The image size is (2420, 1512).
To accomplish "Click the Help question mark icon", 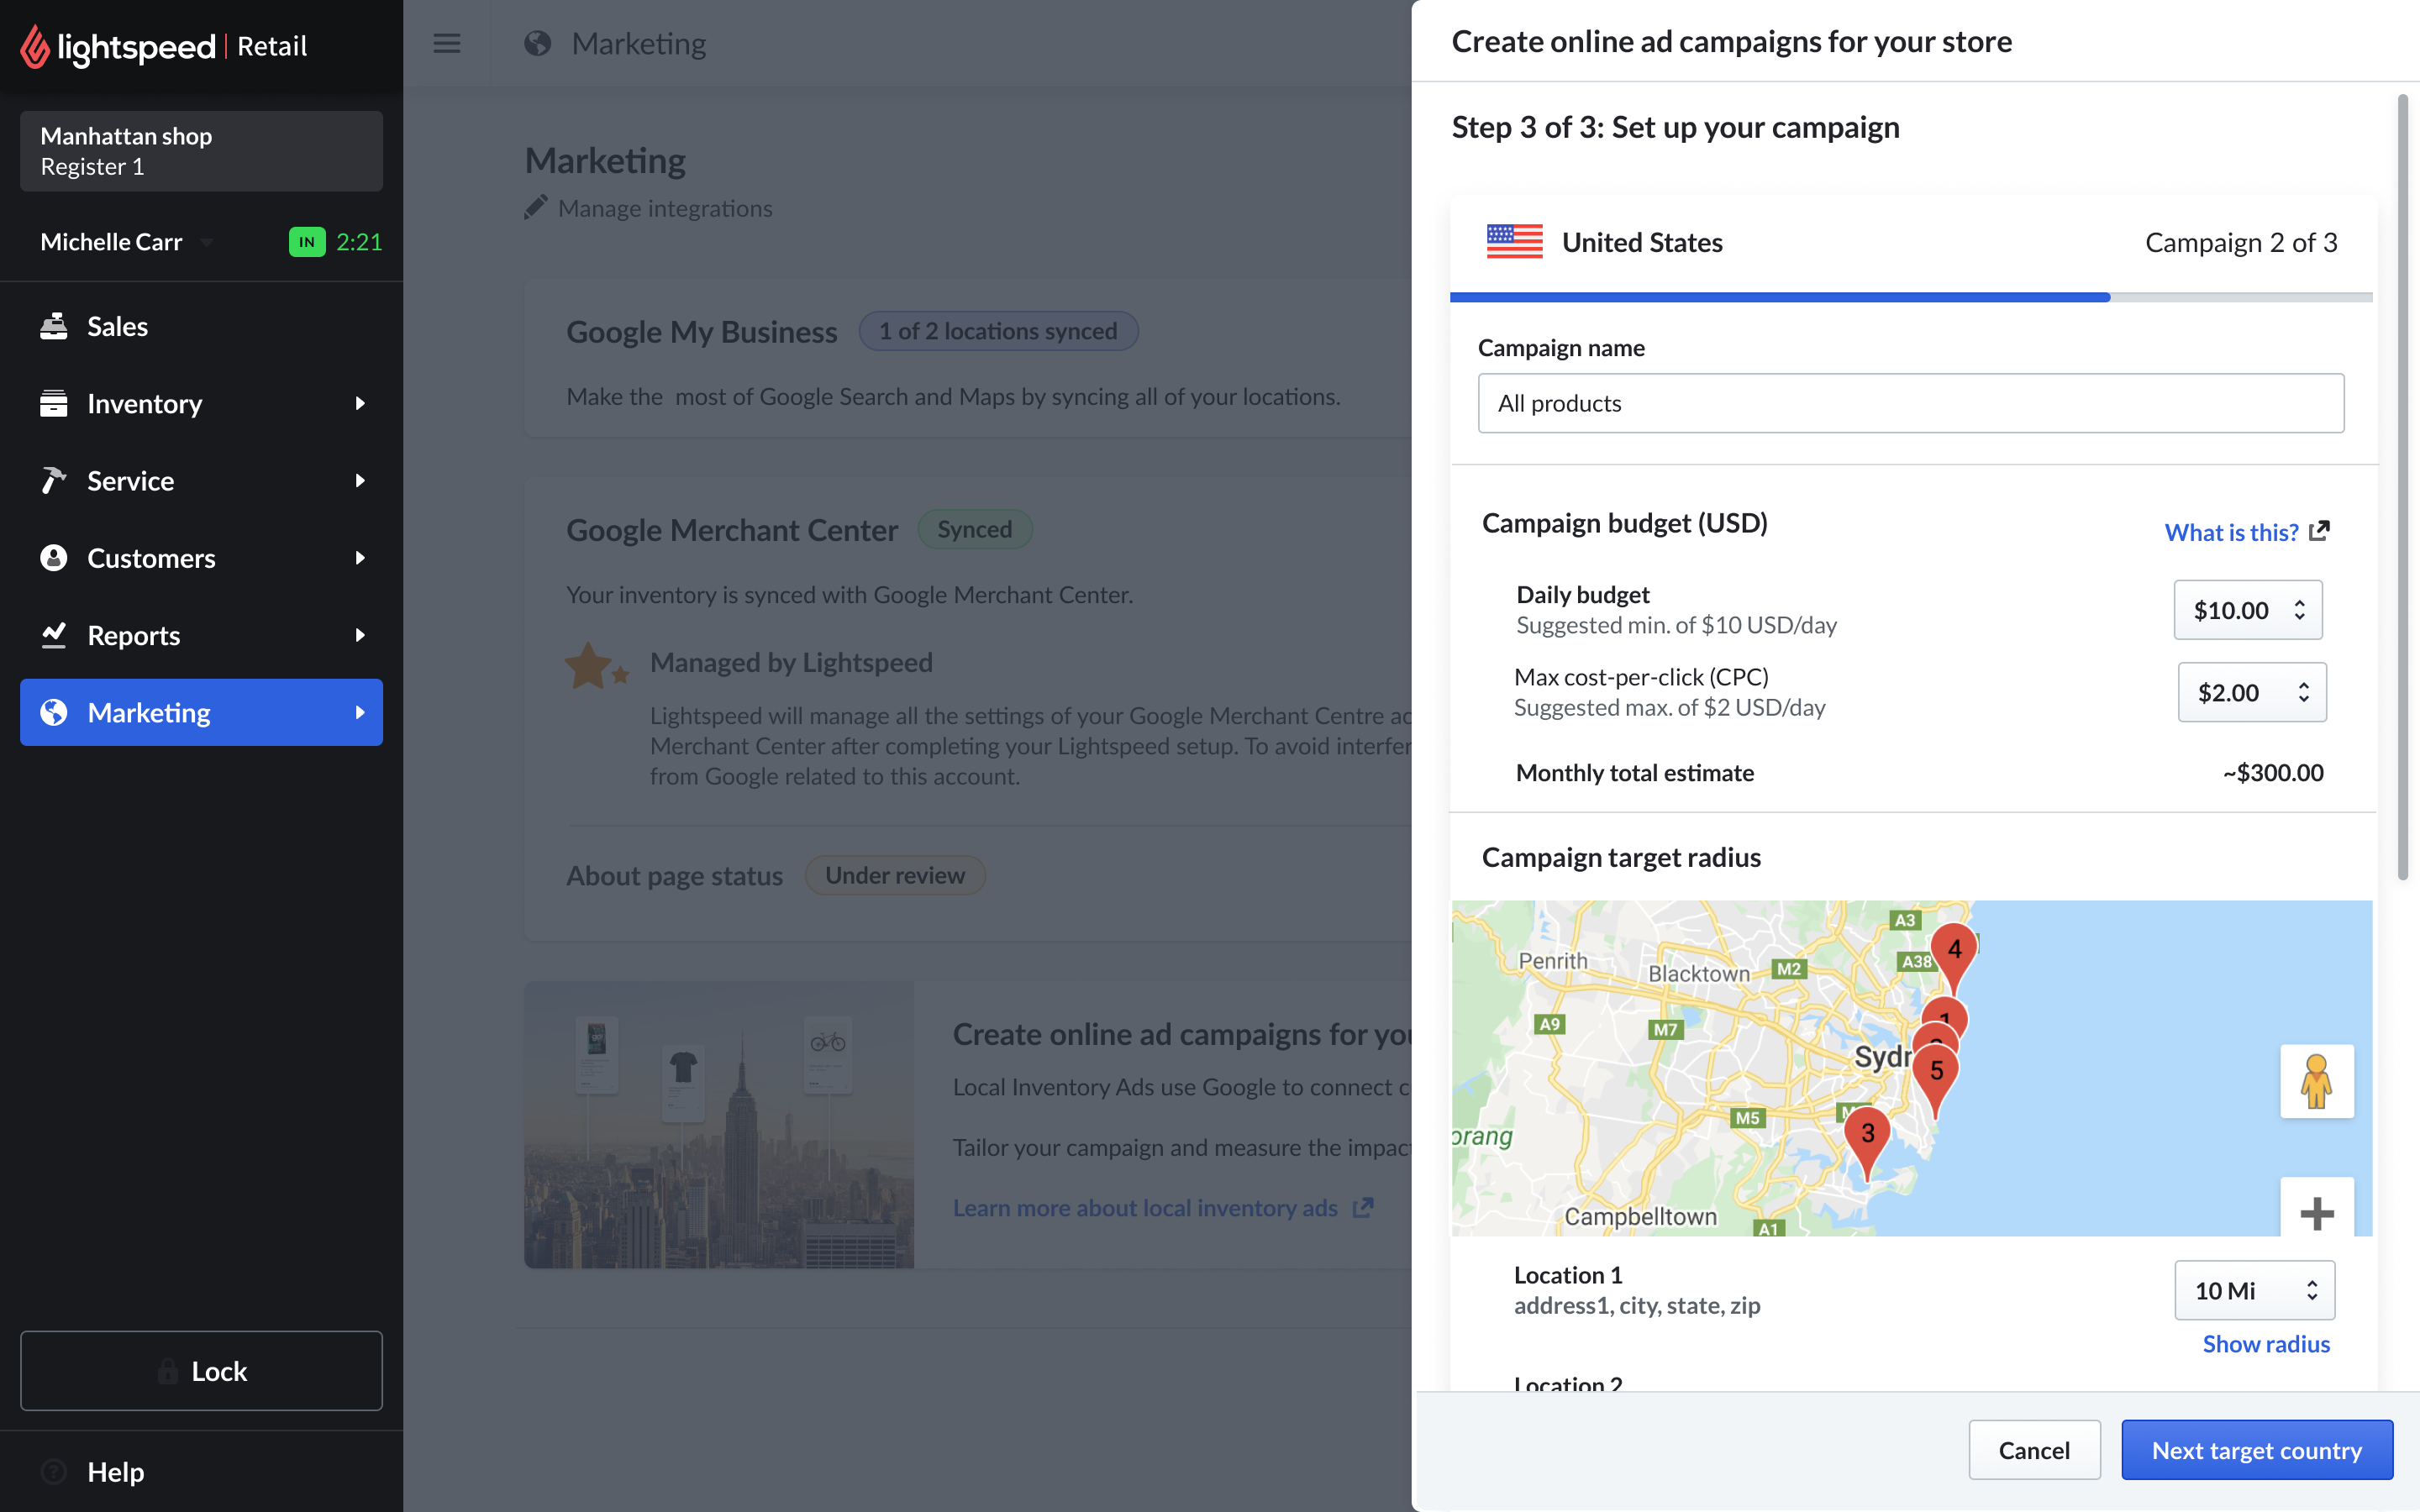I will tap(54, 1471).
